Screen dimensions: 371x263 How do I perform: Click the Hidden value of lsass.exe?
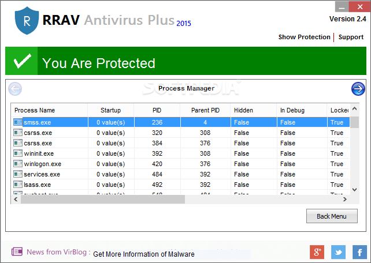(x=242, y=185)
